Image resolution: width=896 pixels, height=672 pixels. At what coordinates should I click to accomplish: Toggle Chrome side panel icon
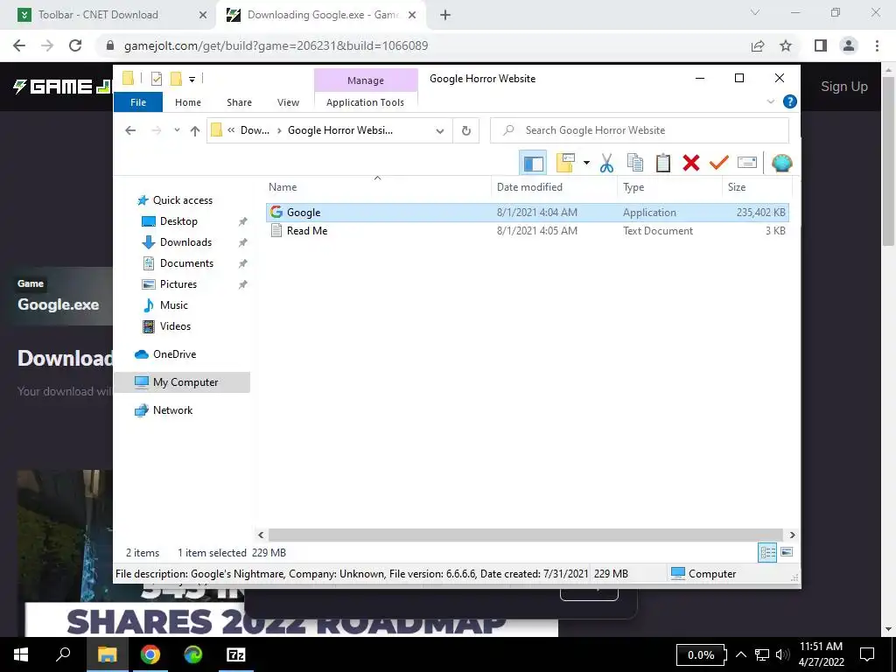(821, 45)
